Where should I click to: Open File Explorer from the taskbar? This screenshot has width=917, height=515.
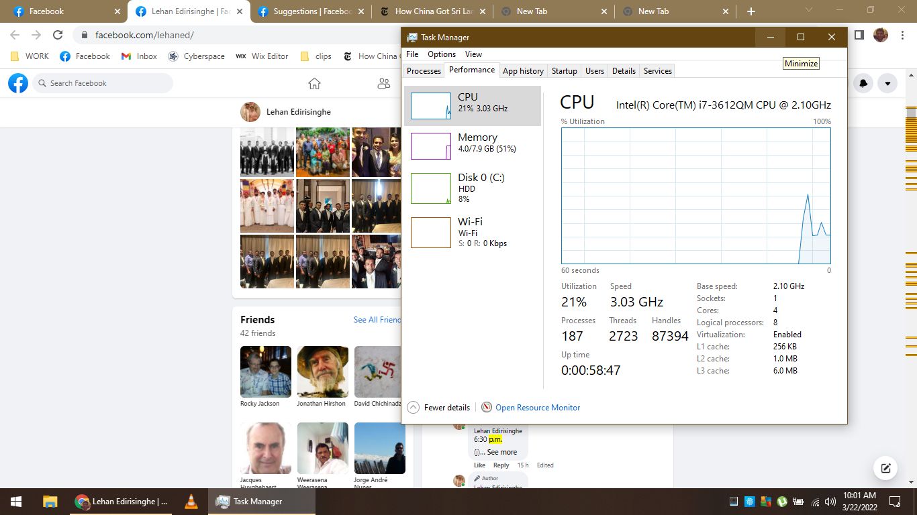pos(50,502)
